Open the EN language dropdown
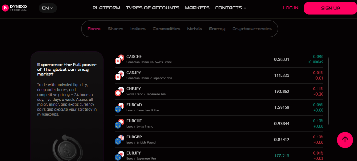Viewport: 357px width, 161px height. 48,8
